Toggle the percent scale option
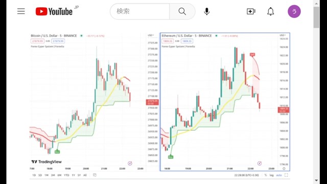This screenshot has height=184, width=327. click(x=266, y=175)
